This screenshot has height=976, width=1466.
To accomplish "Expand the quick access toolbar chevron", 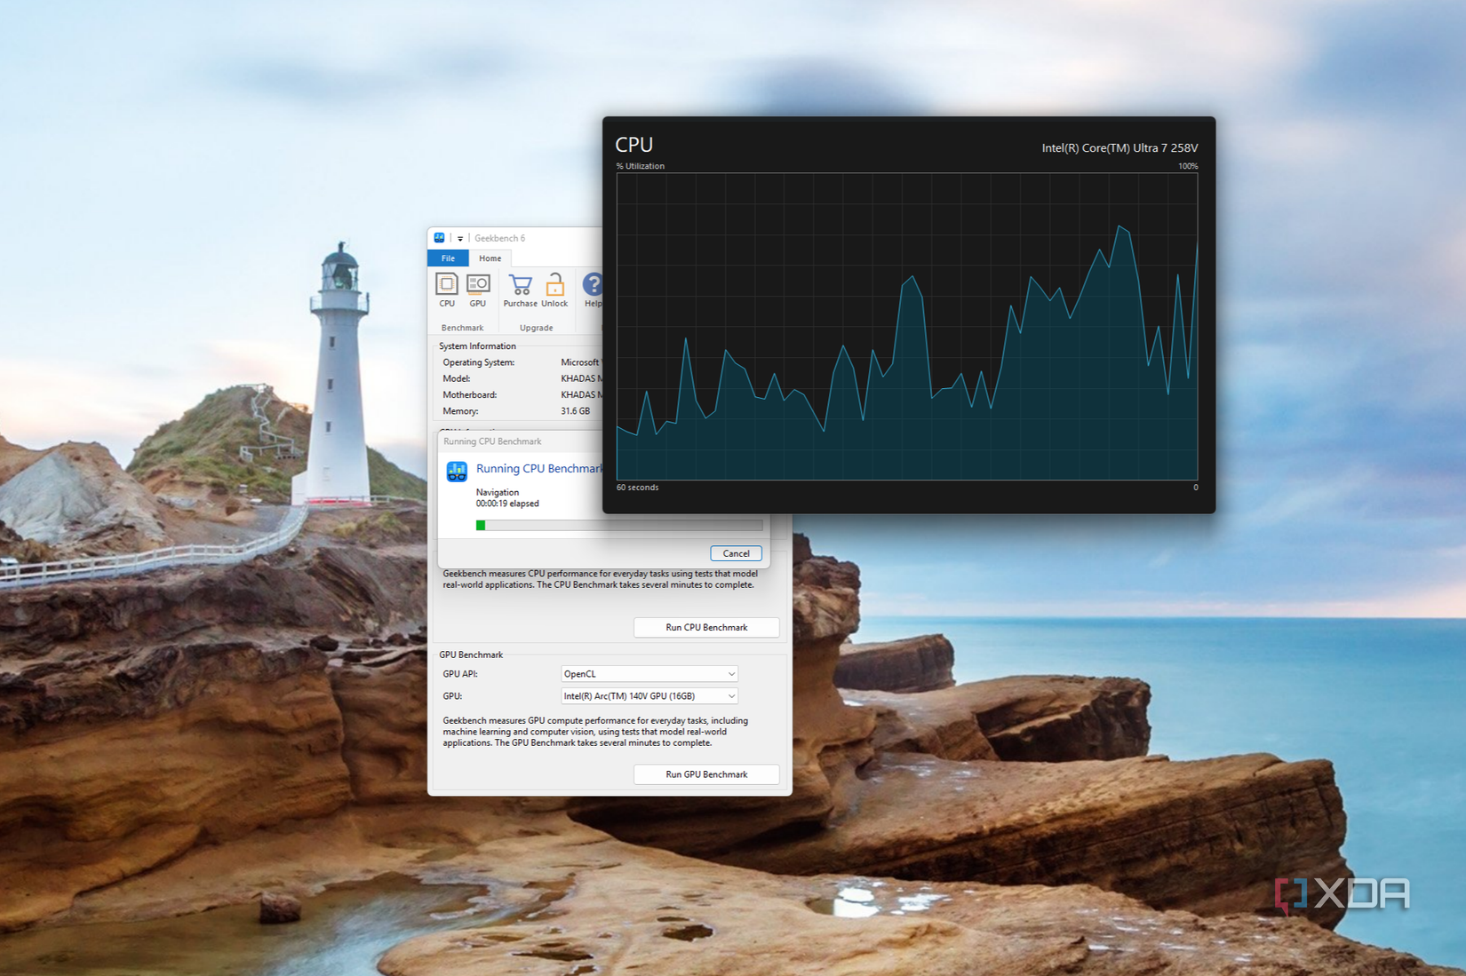I will coord(459,238).
